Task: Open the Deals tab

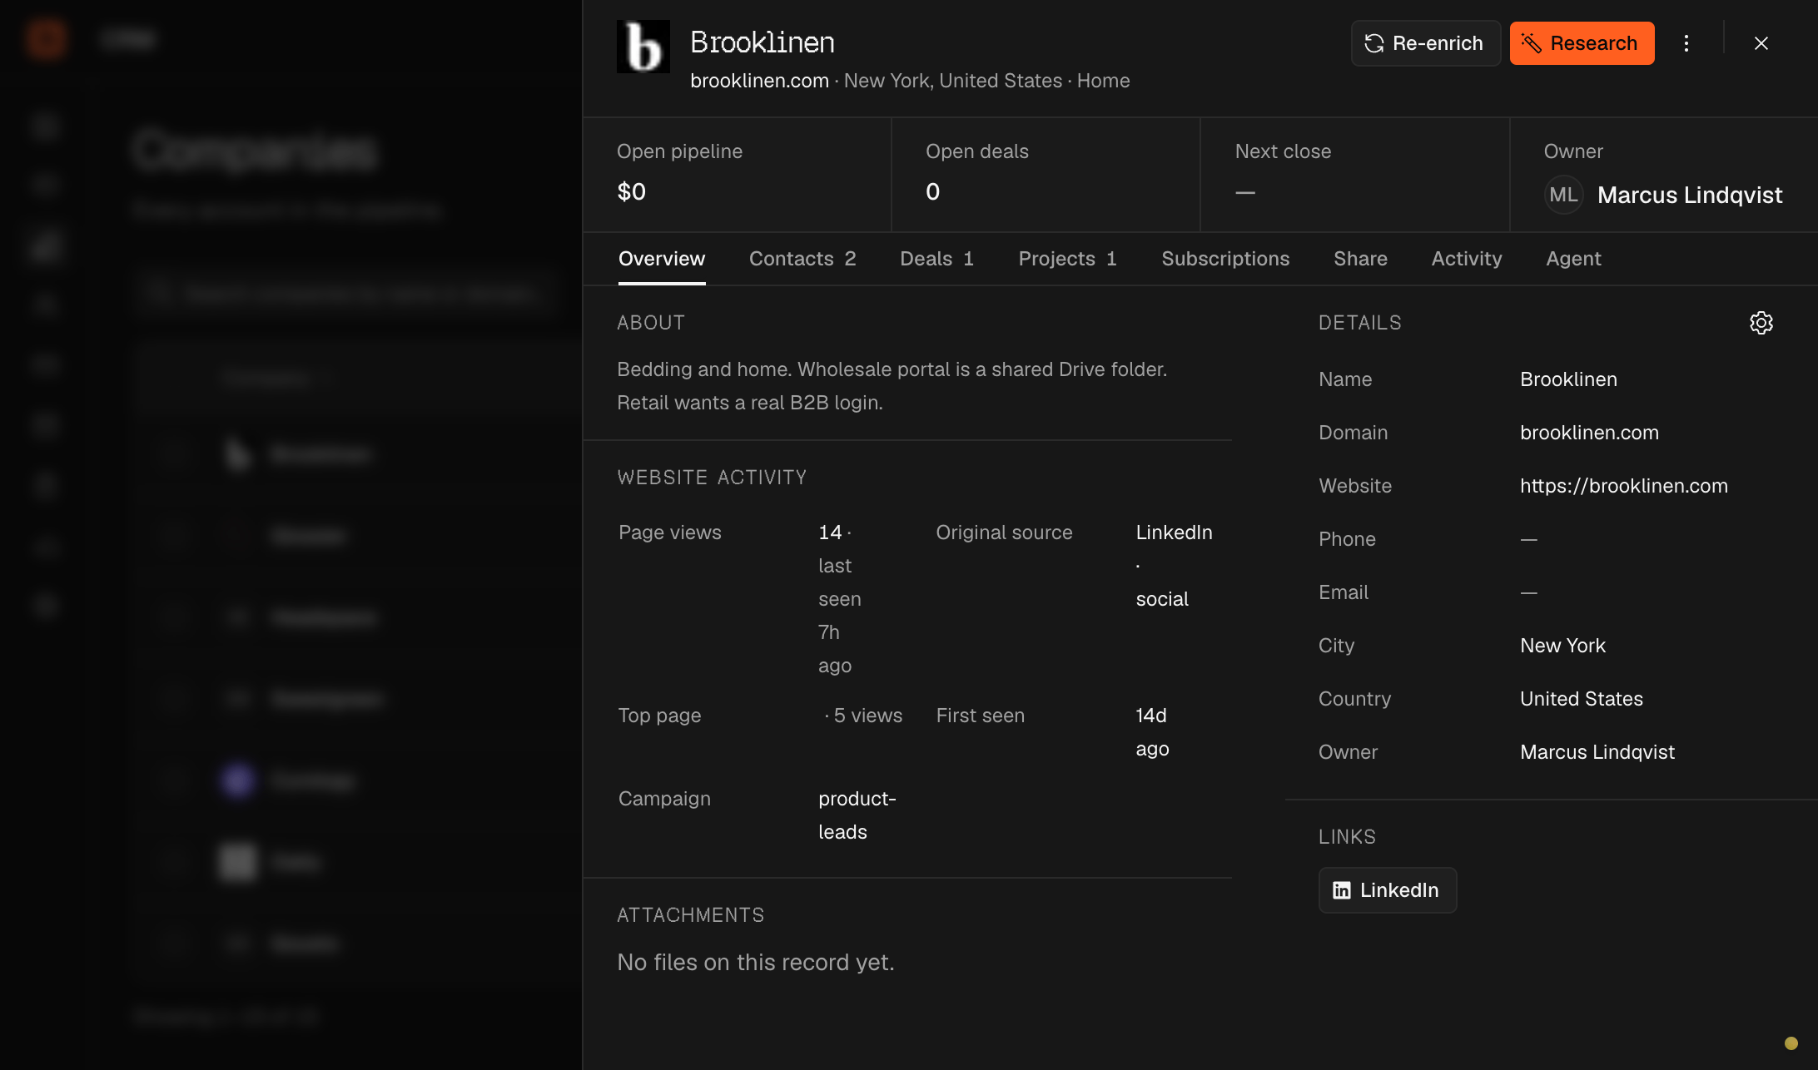Action: click(x=937, y=259)
